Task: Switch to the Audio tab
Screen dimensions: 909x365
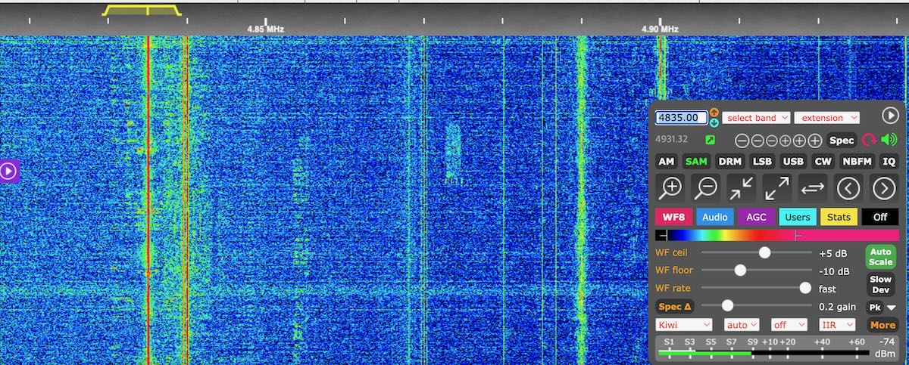Action: (x=714, y=217)
